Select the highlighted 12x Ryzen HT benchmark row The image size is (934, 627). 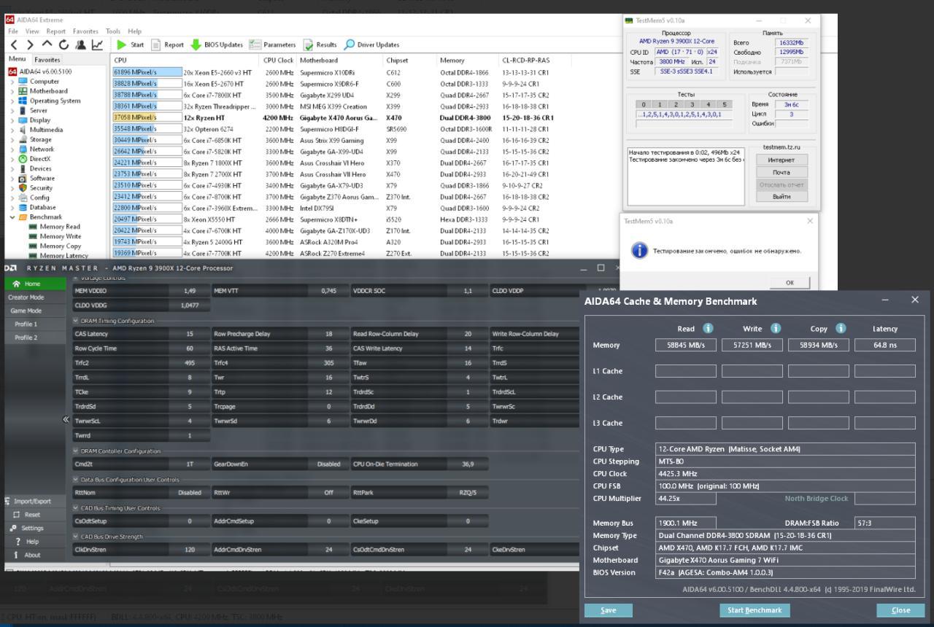pos(333,117)
